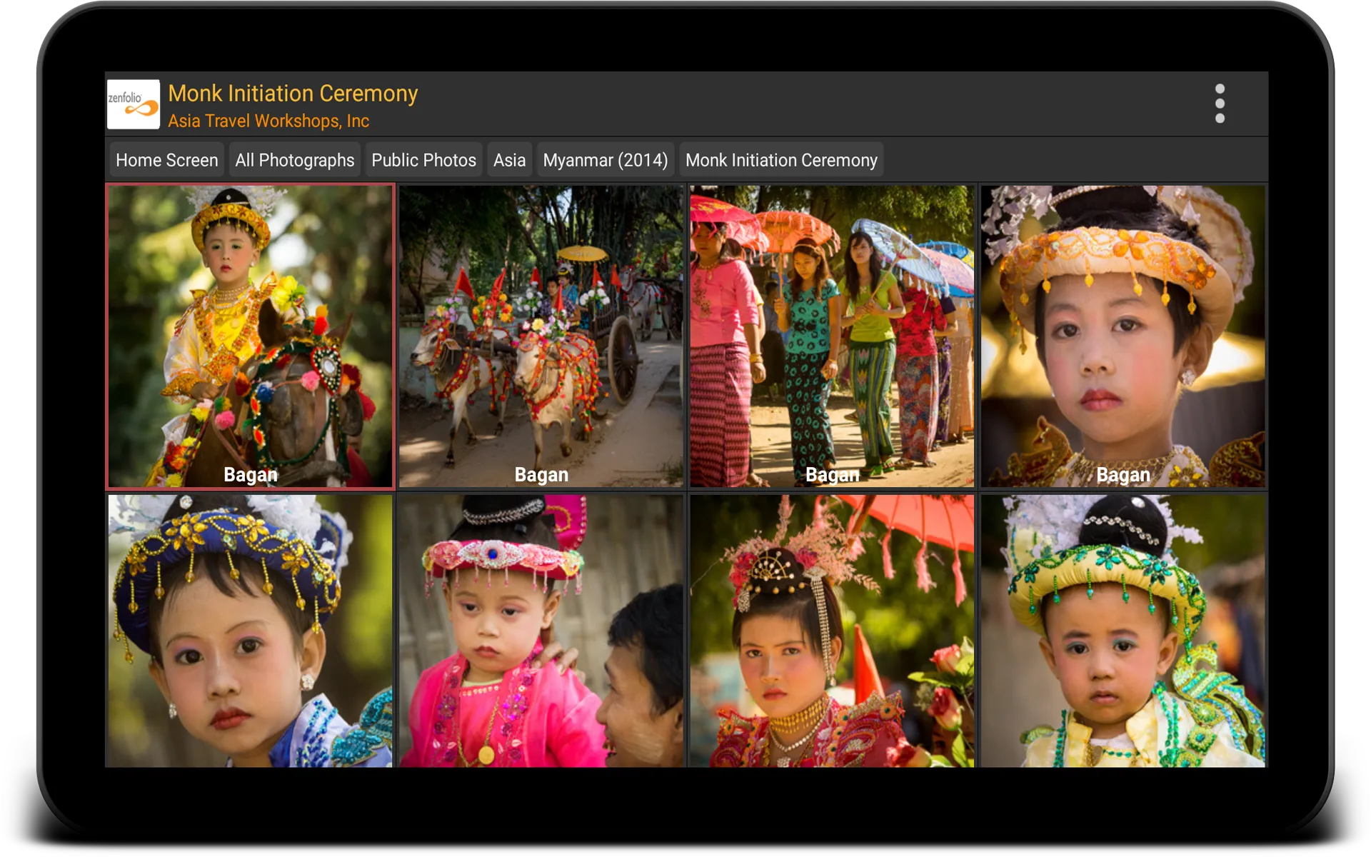This screenshot has width=1371, height=857.
Task: Open the three-dot overflow menu
Action: tap(1219, 104)
